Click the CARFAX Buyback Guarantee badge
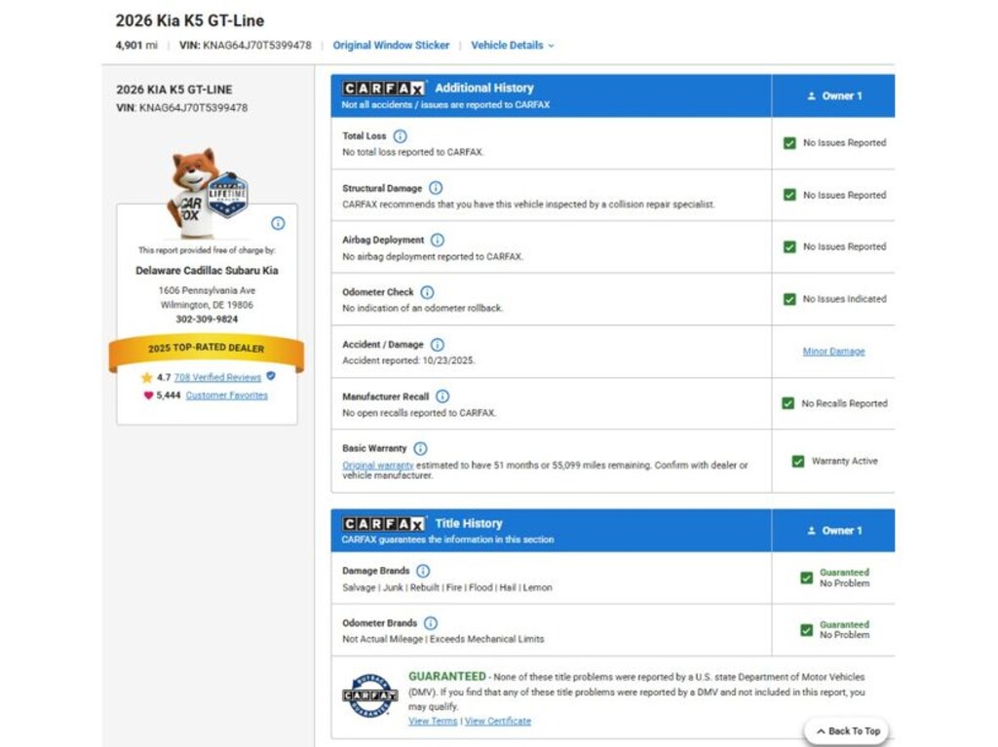The height and width of the screenshot is (747, 998). click(369, 695)
